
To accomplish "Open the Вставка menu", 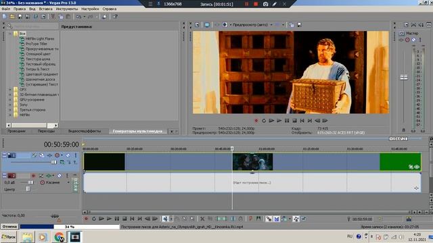I will tap(45, 9).
